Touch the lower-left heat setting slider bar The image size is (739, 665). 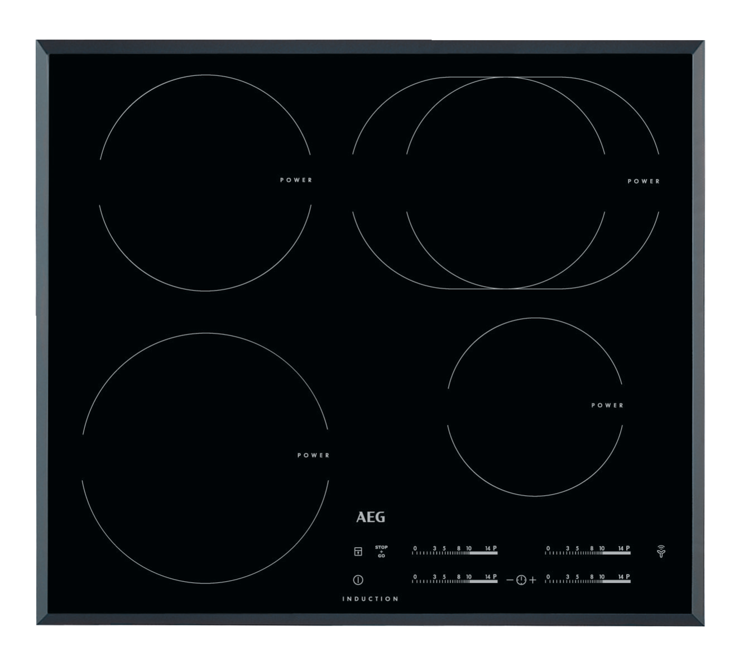[x=454, y=578]
